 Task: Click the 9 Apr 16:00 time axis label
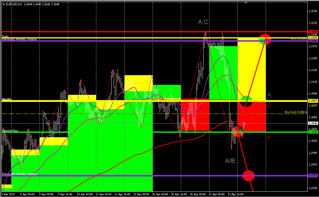pos(65,194)
